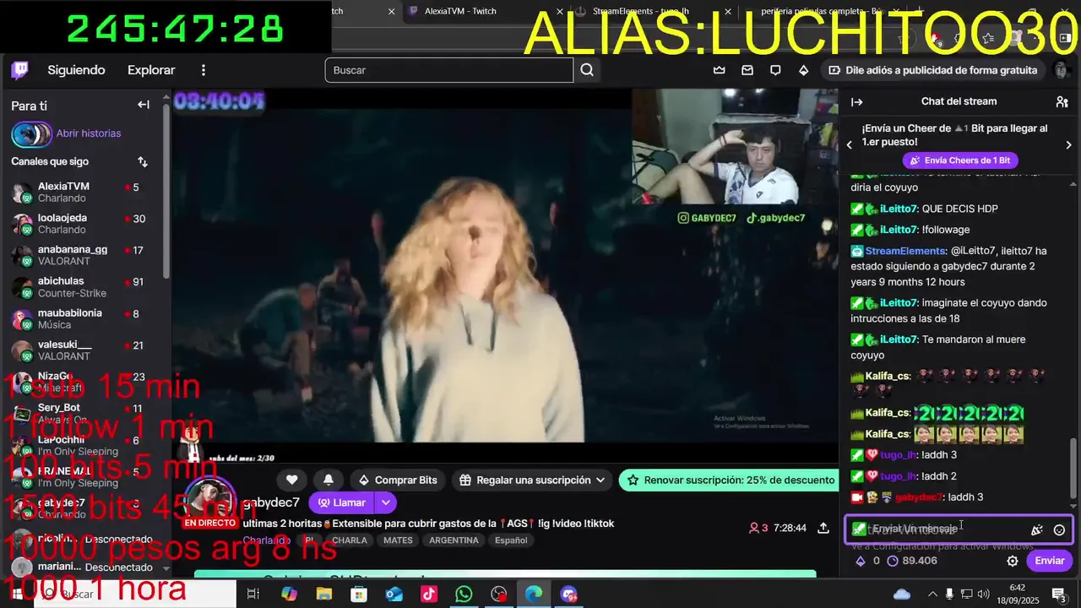Show next chat leaderboard banner
Viewport: 1081px width, 608px height.
pos(1068,145)
